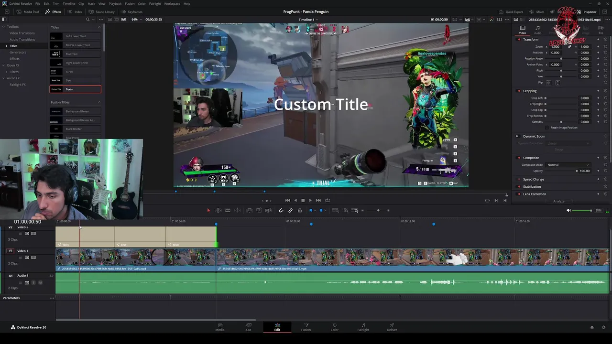Toggle the timeline snapping magnet icon

tap(281, 210)
